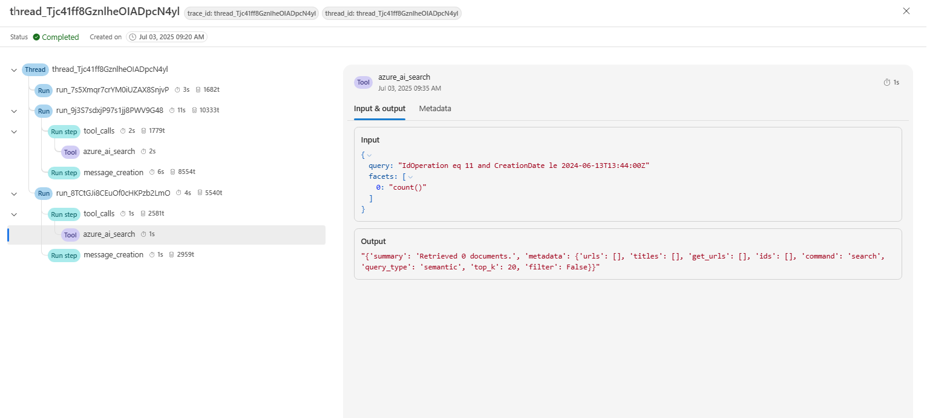
Task: Collapse the facets array in Input
Action: pyautogui.click(x=410, y=177)
